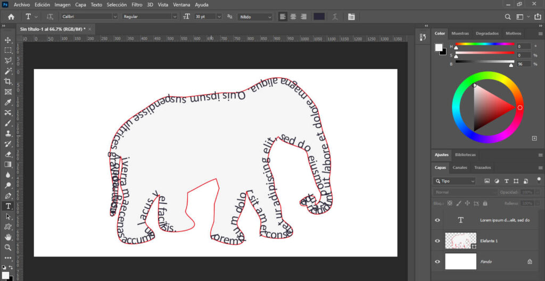Open the Capas panel options menu
Image resolution: width=545 pixels, height=281 pixels.
pos(541,168)
